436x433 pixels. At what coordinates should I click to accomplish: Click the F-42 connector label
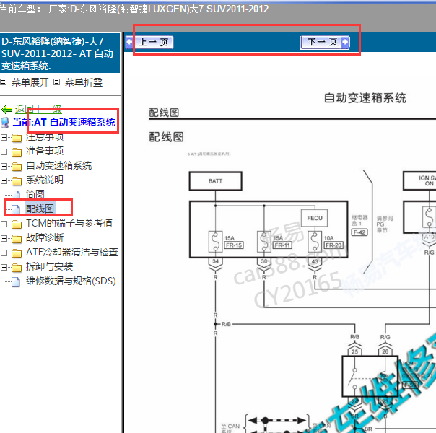pos(359,232)
